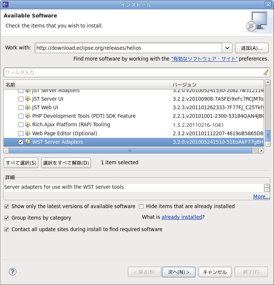Viewport: 274px width, 285px height.
Task: Click the Server adapters description text
Action: click(x=64, y=187)
